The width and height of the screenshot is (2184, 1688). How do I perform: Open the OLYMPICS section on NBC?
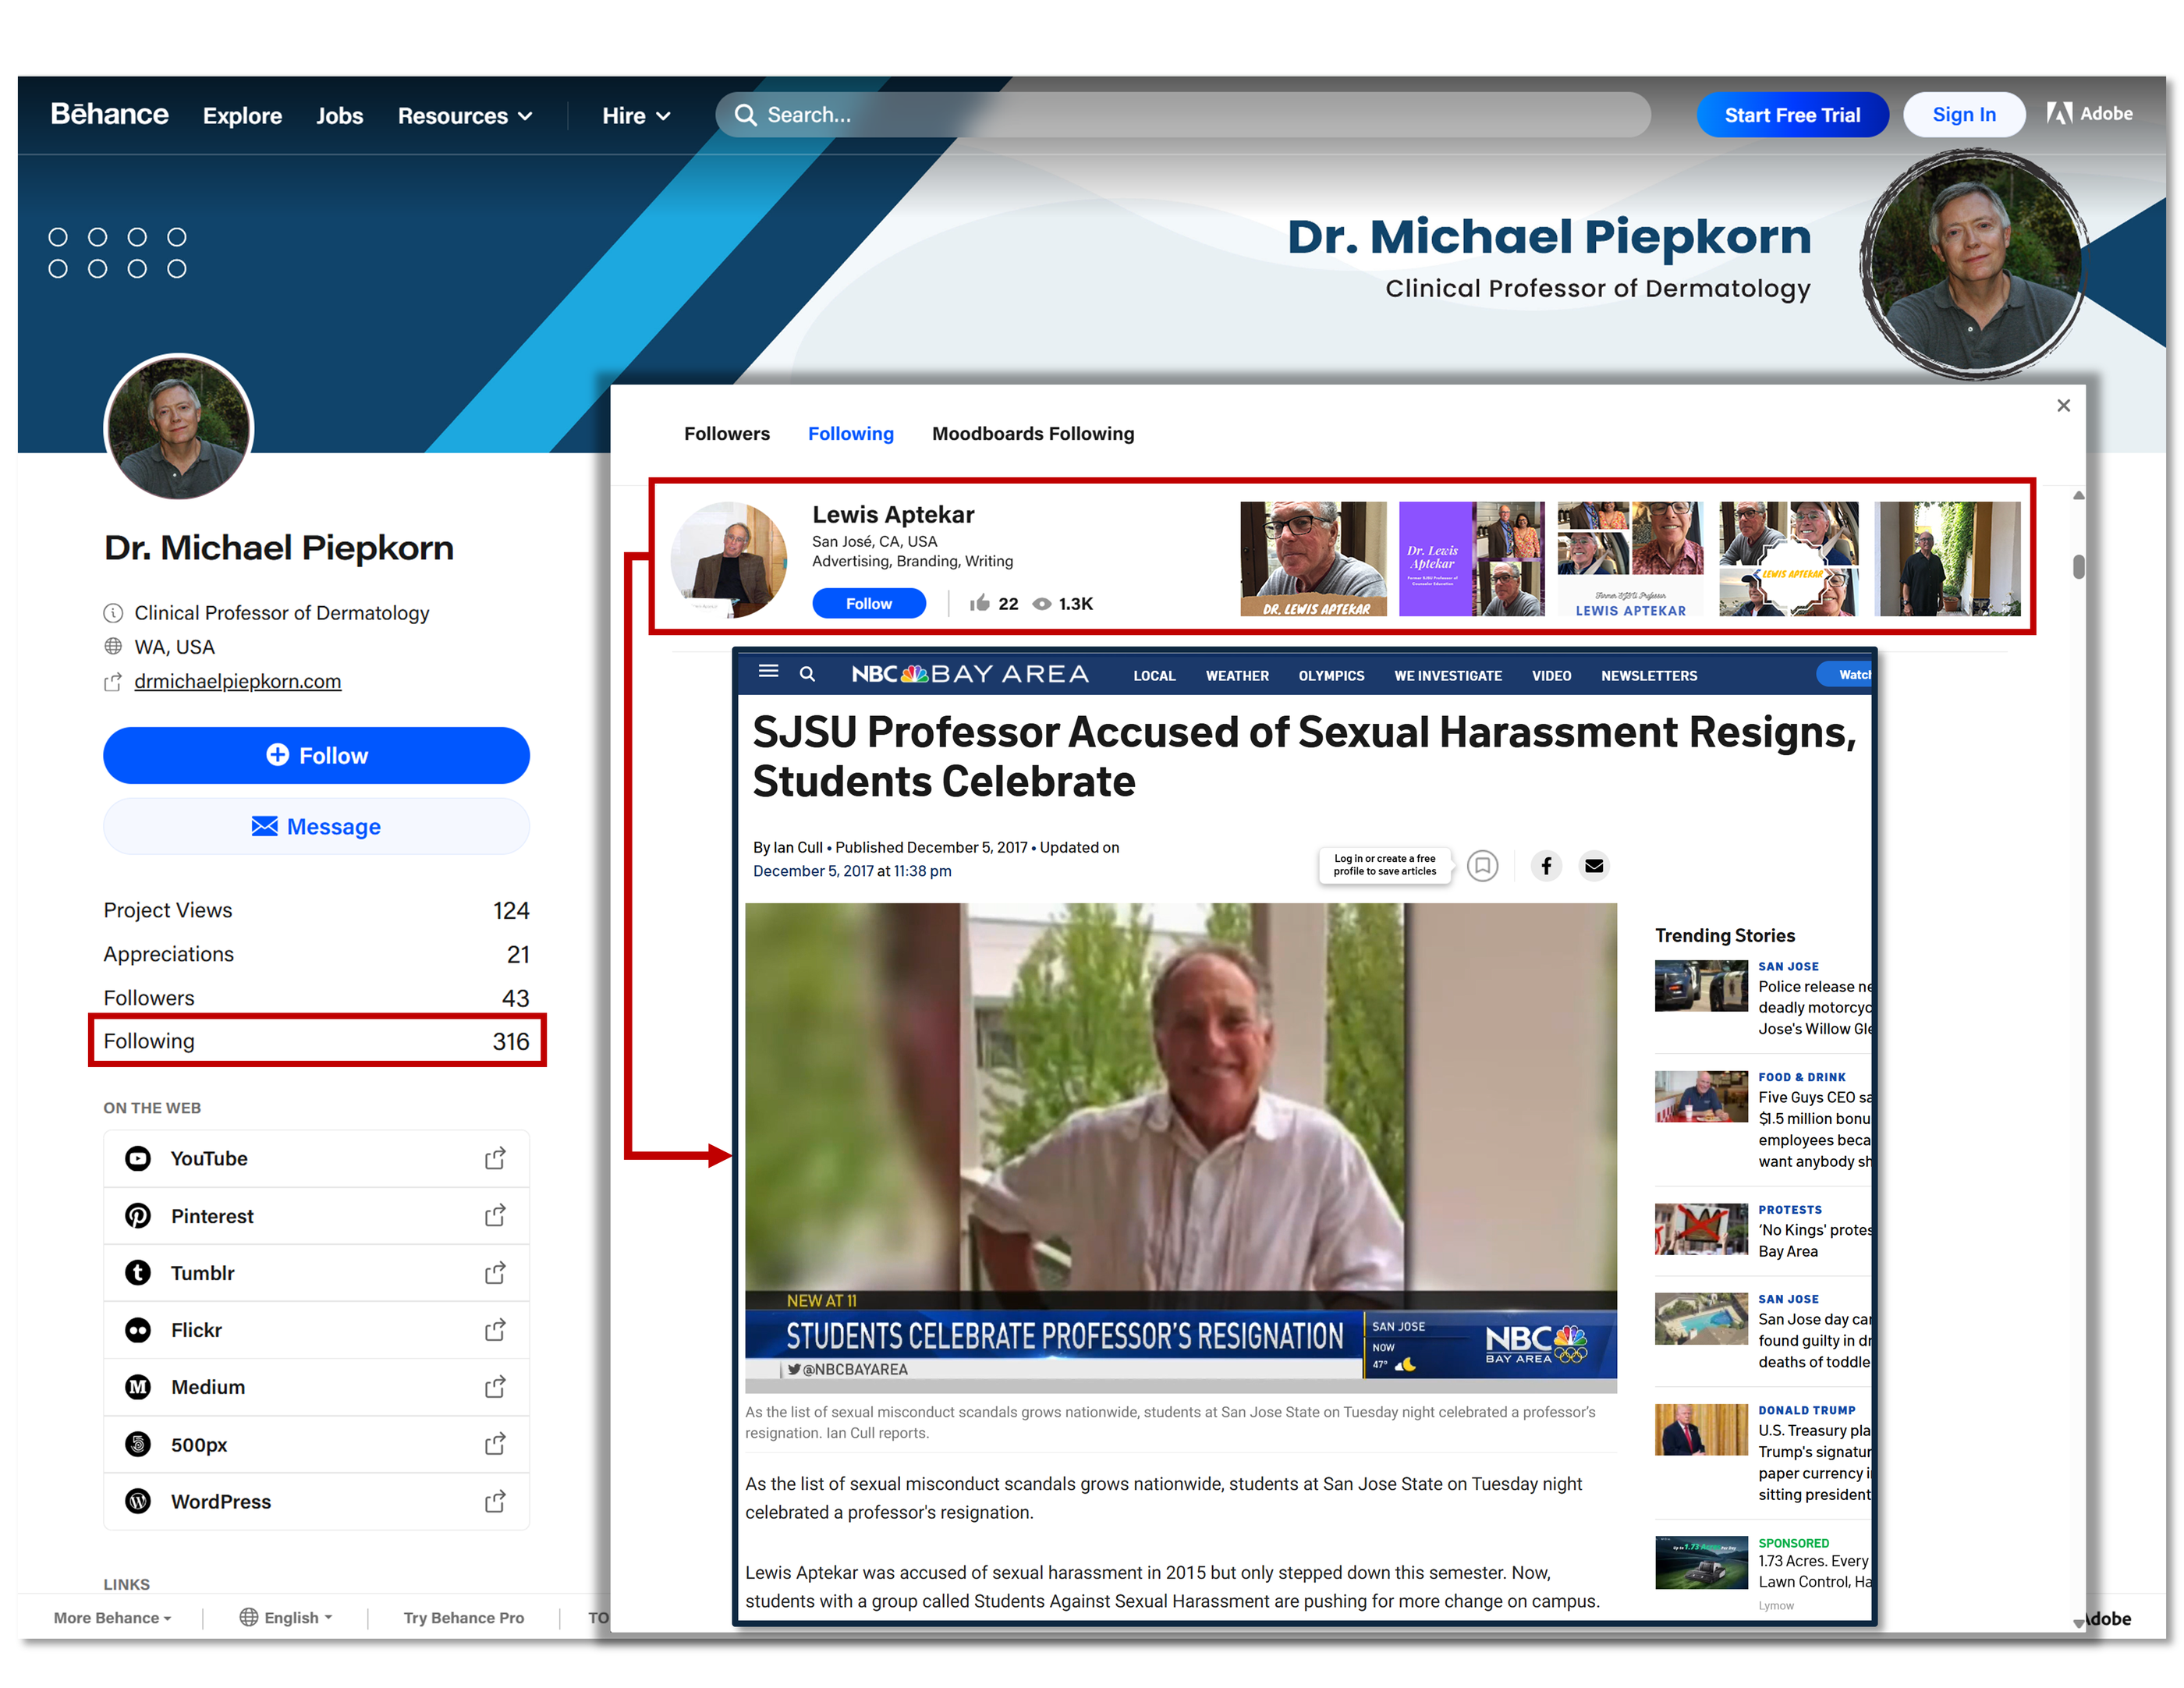[x=1331, y=676]
